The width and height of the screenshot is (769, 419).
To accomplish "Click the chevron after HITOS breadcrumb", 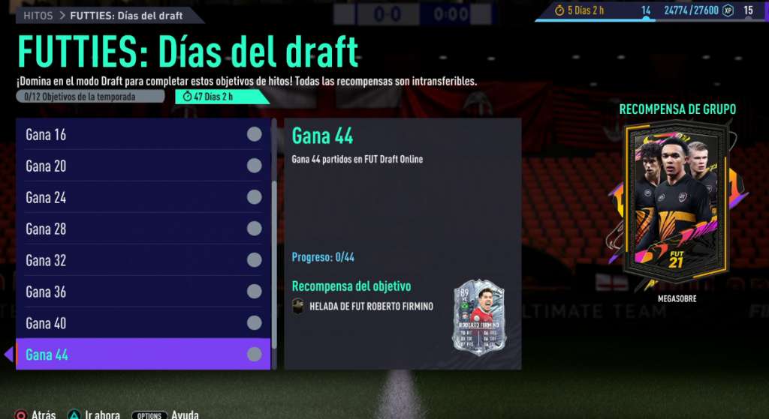I will pos(62,15).
